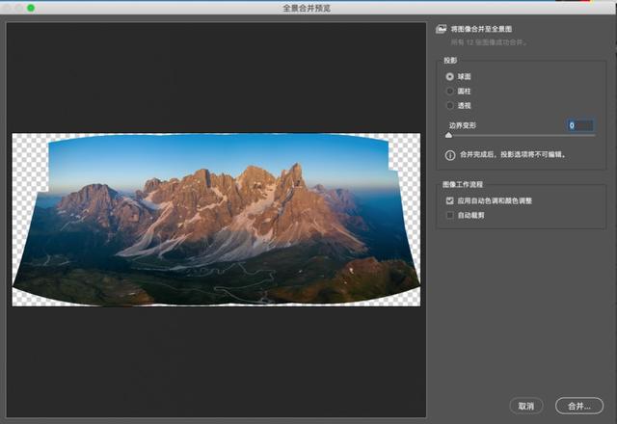
Task: Close the 全景合并预览 window with red button
Action: (8, 8)
